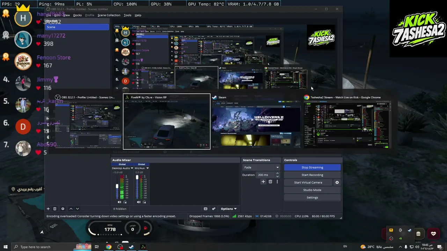Move the scene up with the arrow
Image resolution: width=447 pixels, height=251 pixels.
click(71, 209)
